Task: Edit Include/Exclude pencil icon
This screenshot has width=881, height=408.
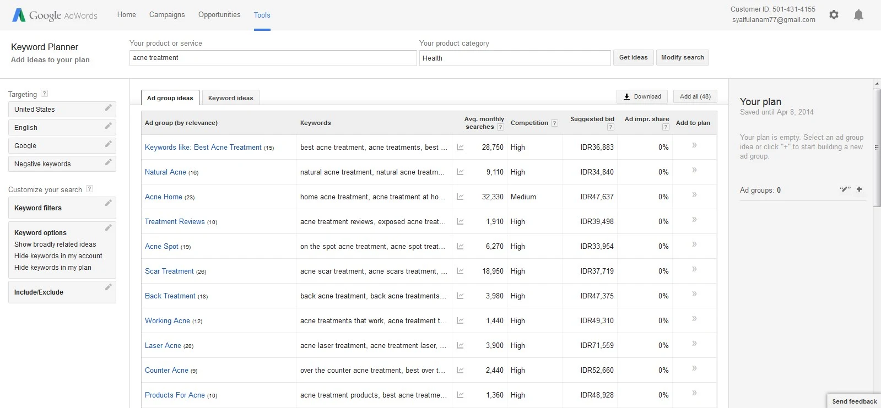Action: pyautogui.click(x=109, y=287)
